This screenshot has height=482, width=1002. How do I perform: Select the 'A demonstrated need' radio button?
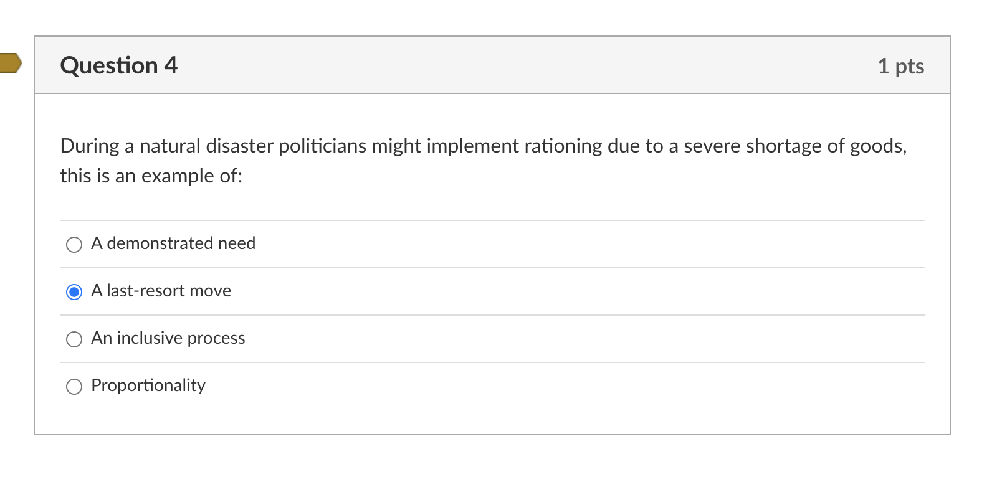74,245
